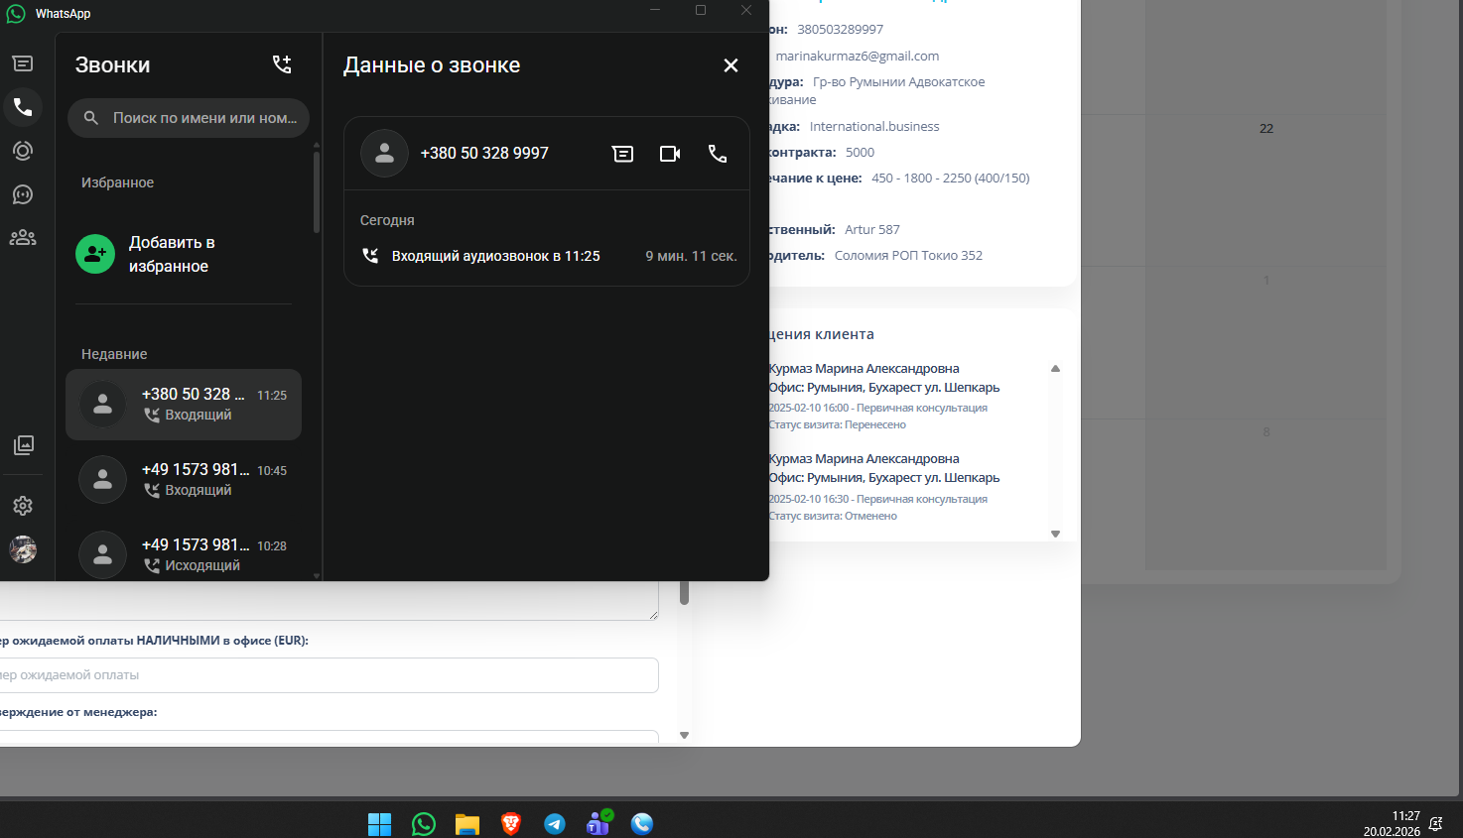Screen dimensions: 1463x838
Task: Click the down arrow of the client visits scrollbar
Action: pyautogui.click(x=1055, y=534)
